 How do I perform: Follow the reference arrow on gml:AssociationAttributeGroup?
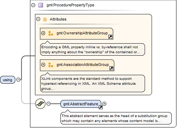tap(111, 68)
